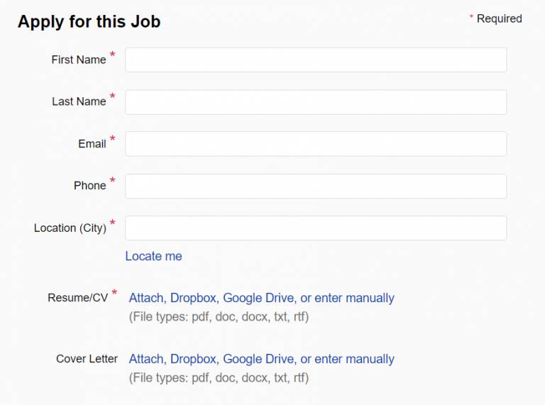
Task: Click the Email field label
Action: pos(92,144)
